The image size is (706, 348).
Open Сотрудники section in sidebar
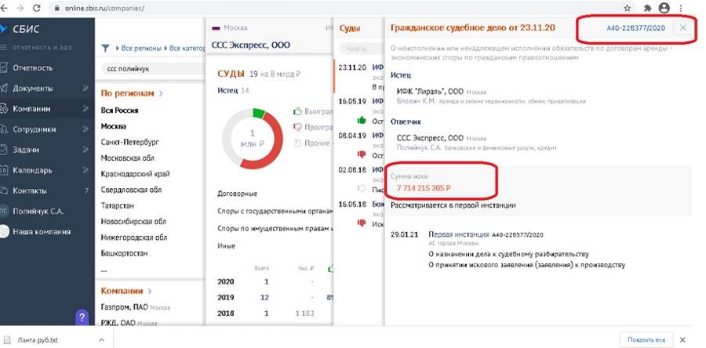tap(35, 129)
